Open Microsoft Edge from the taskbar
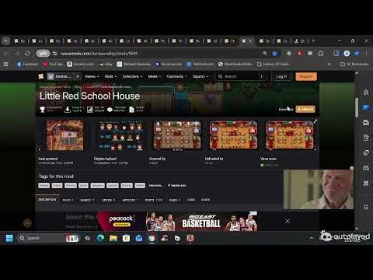This screenshot has width=373, height=280. tap(100, 238)
